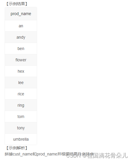Click the 示例结果 heading text
The height and width of the screenshot is (161, 132).
pyautogui.click(x=17, y=4)
